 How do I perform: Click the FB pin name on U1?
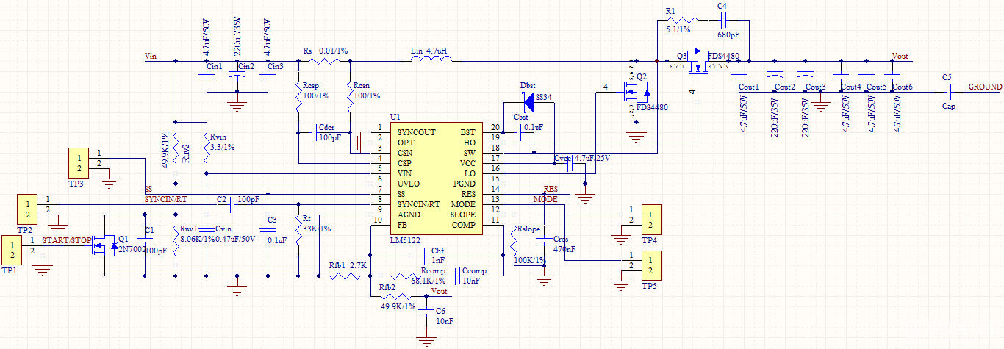tap(403, 225)
